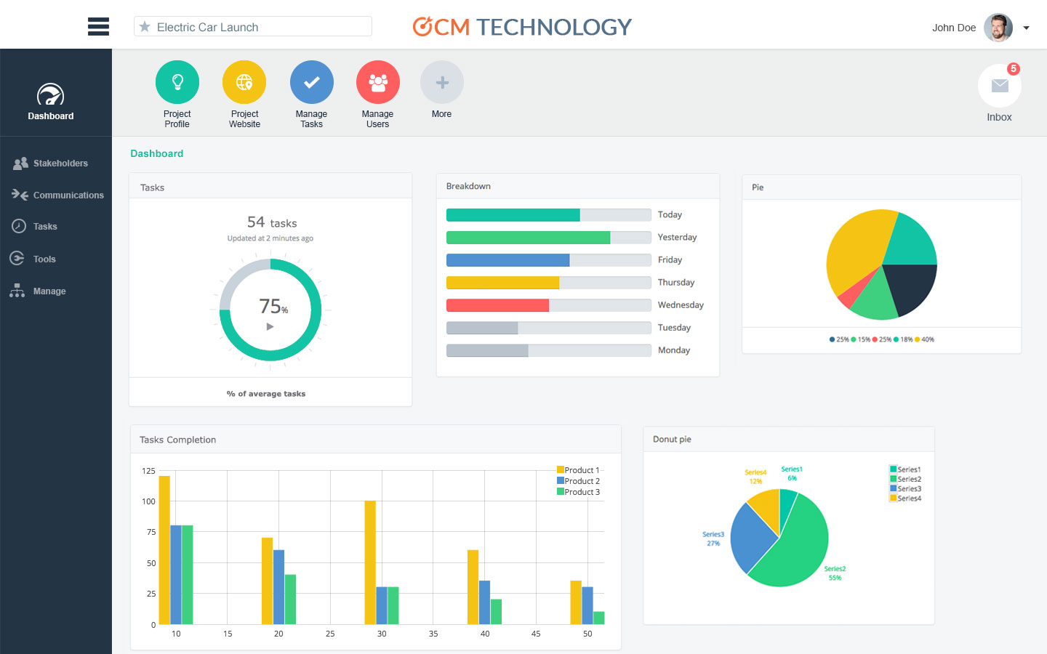Image resolution: width=1047 pixels, height=654 pixels.
Task: Toggle Product 1 legend in Tasks Completion
Action: (579, 470)
